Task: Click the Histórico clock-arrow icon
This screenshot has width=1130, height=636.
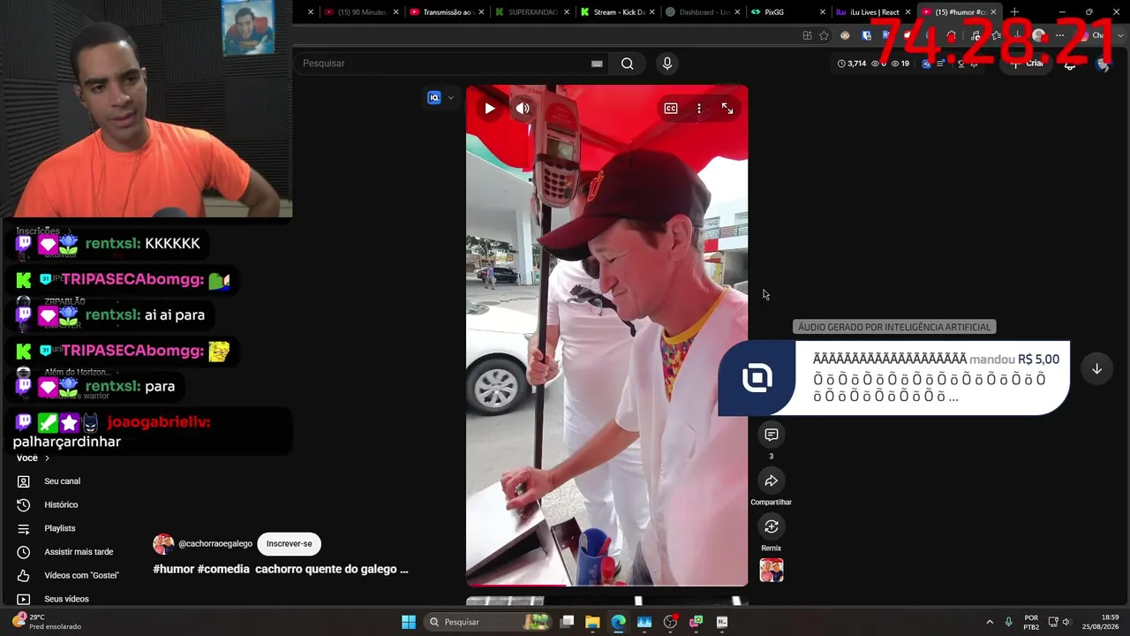Action: (24, 505)
